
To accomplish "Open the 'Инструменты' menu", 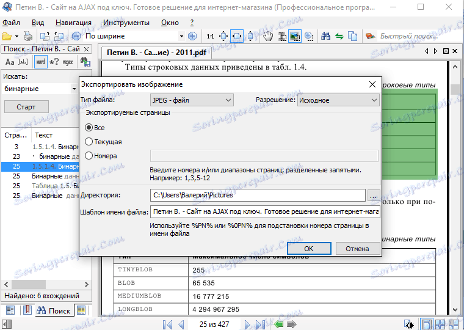I will 126,23.
